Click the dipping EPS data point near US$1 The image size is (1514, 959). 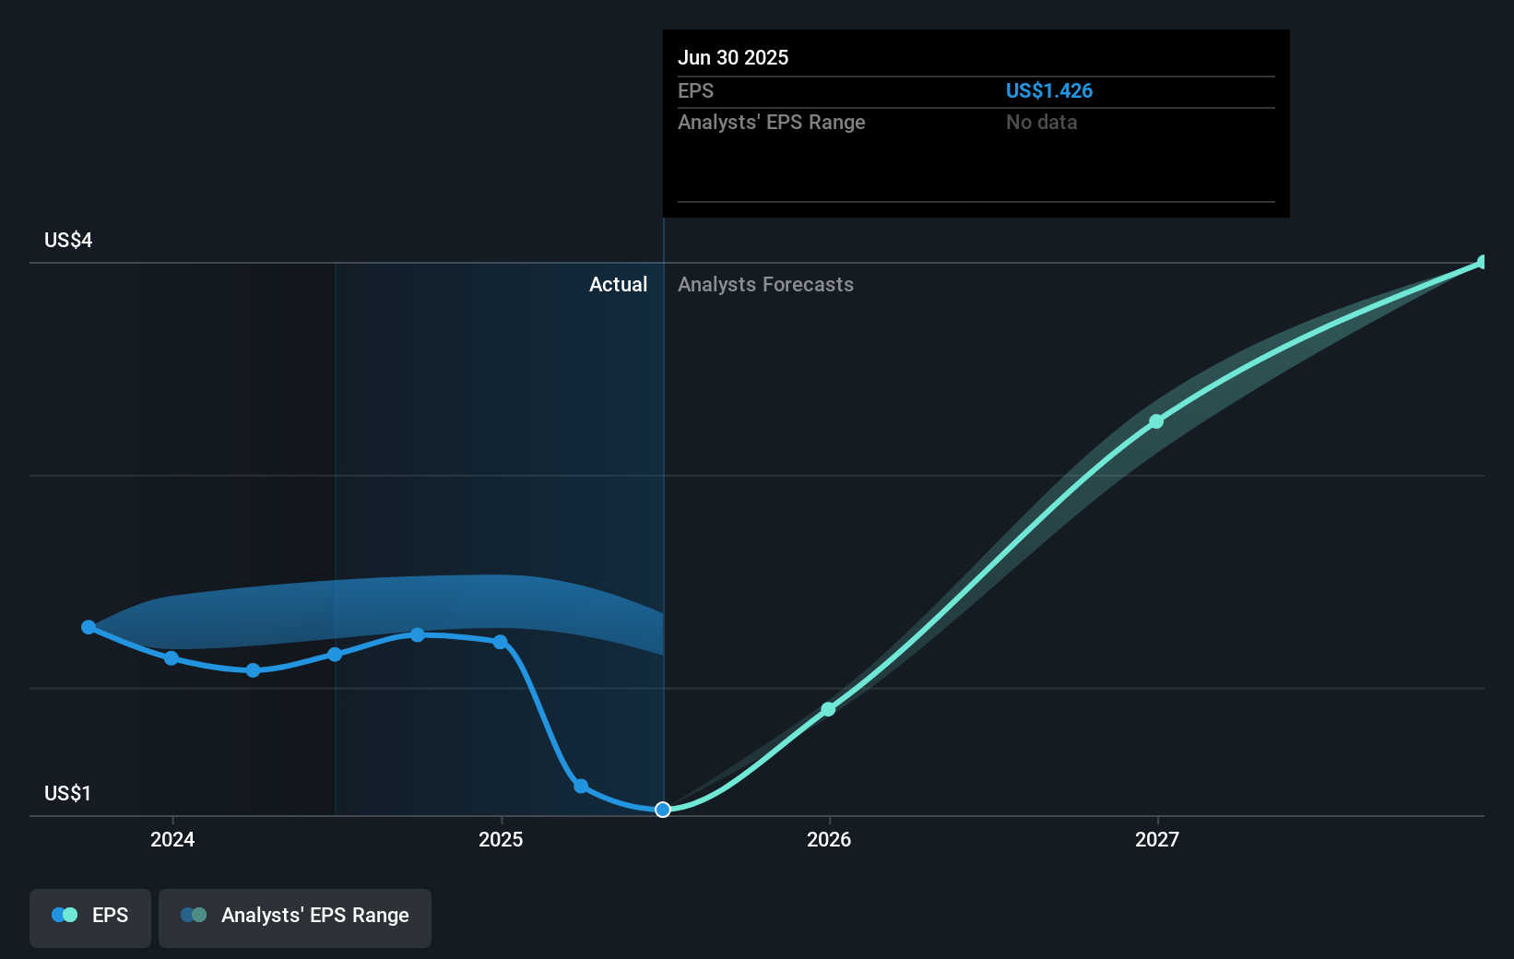pyautogui.click(x=581, y=786)
